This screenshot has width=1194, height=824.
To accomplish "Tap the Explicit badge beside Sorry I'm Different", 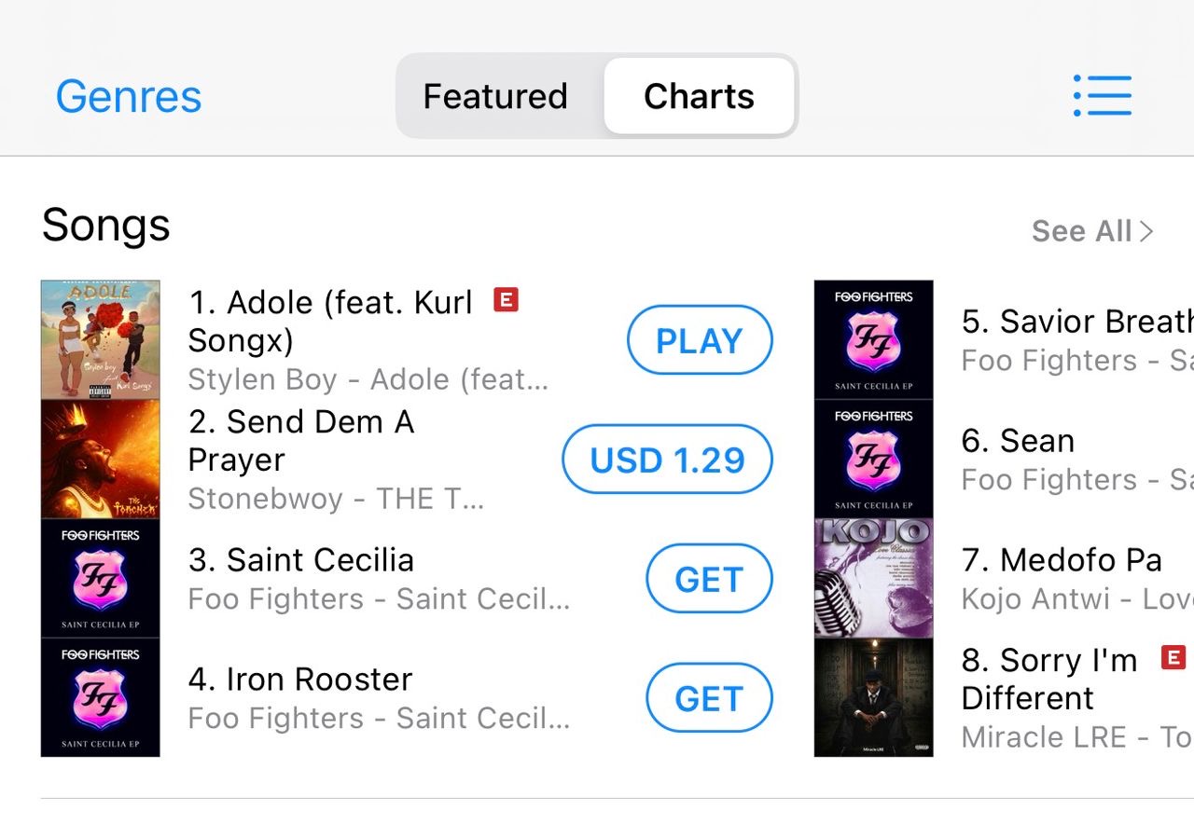I will [1173, 657].
